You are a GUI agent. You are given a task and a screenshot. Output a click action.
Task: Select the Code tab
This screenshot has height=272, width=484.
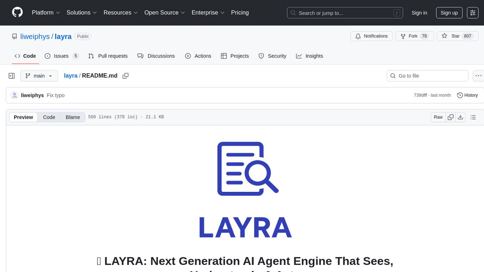tap(25, 56)
